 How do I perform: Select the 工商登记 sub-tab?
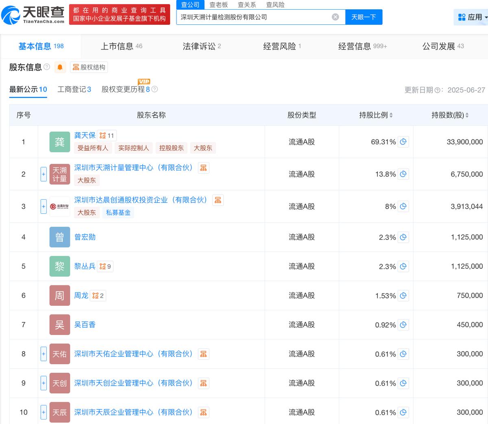pyautogui.click(x=74, y=89)
